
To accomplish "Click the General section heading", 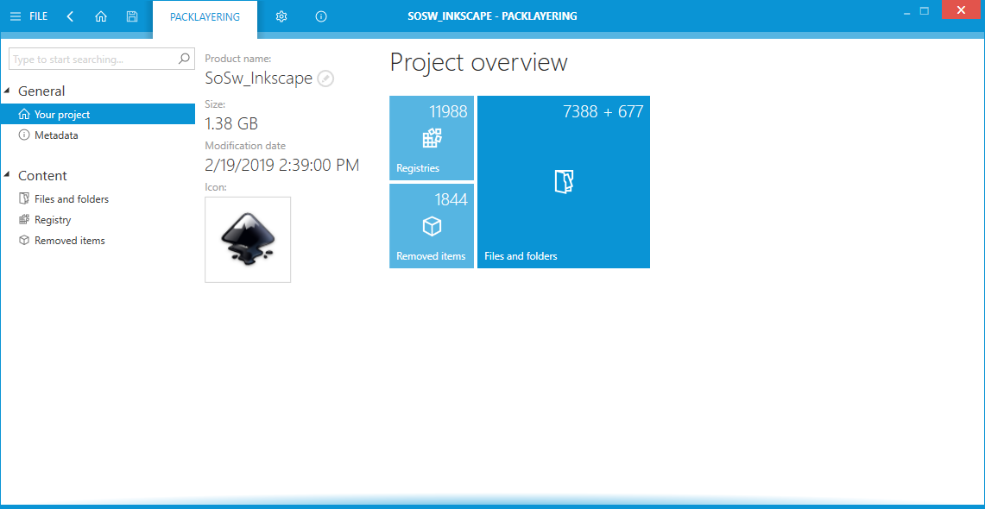I will point(41,91).
